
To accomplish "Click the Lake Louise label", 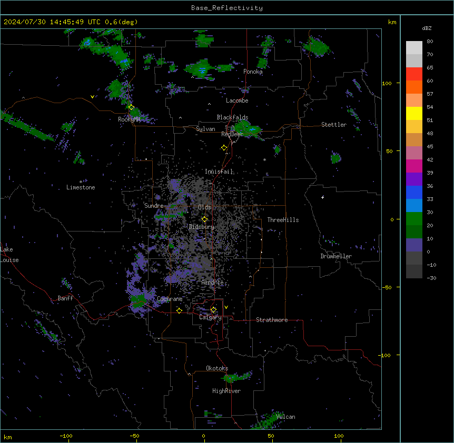I will 9,255.
